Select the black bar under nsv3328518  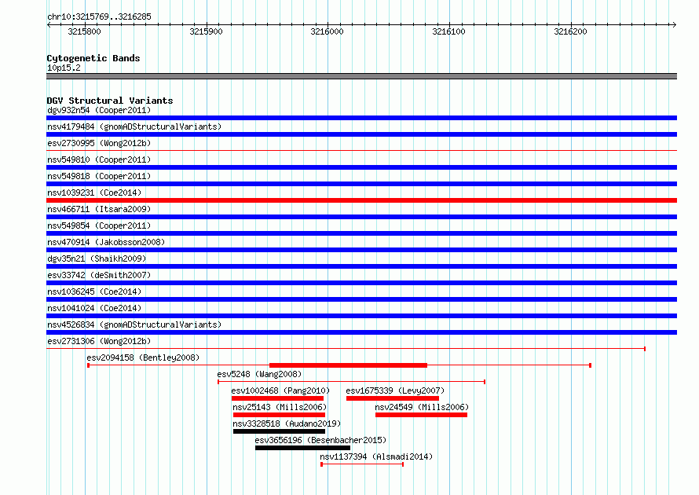[279, 431]
